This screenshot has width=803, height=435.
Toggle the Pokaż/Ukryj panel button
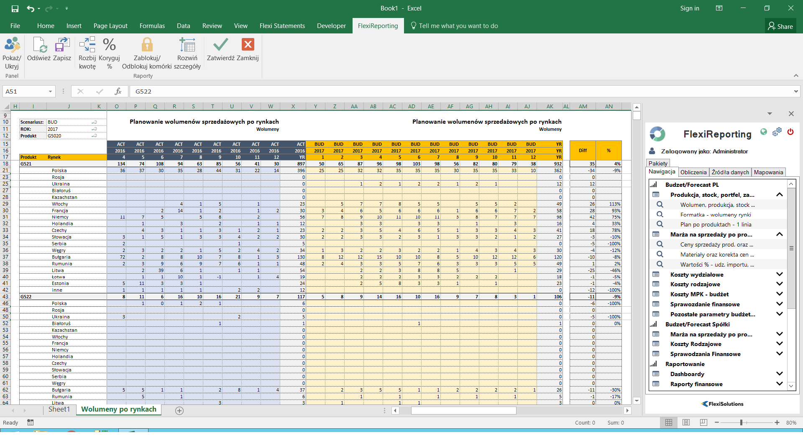(x=12, y=46)
